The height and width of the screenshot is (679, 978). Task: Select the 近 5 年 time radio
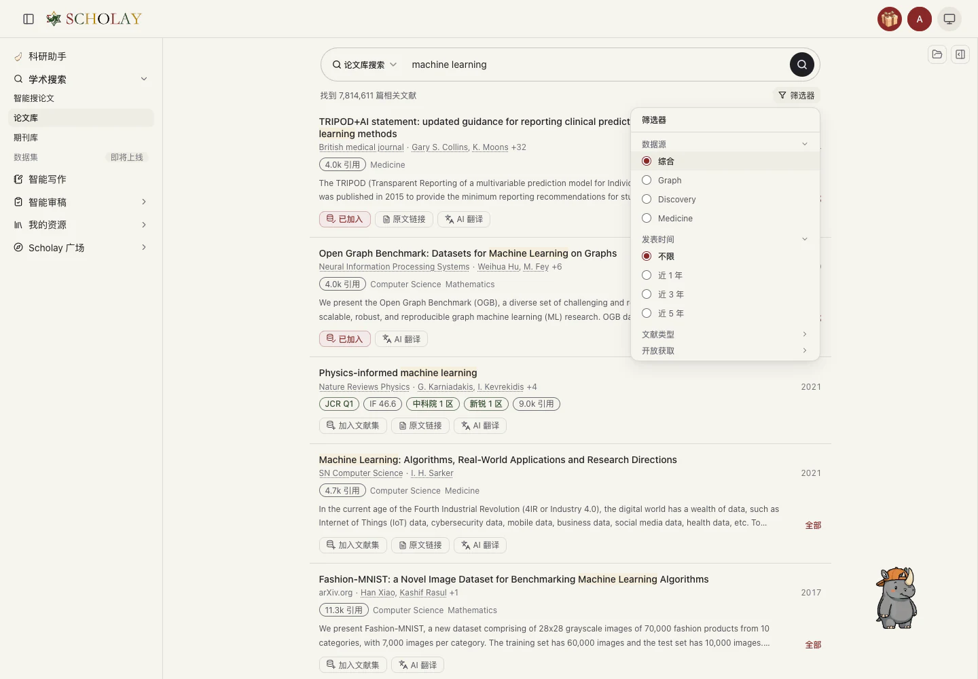coord(647,313)
